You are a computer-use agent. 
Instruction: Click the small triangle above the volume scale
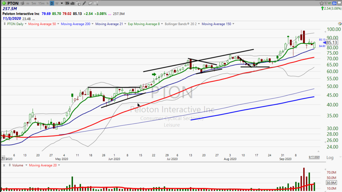click(325, 169)
